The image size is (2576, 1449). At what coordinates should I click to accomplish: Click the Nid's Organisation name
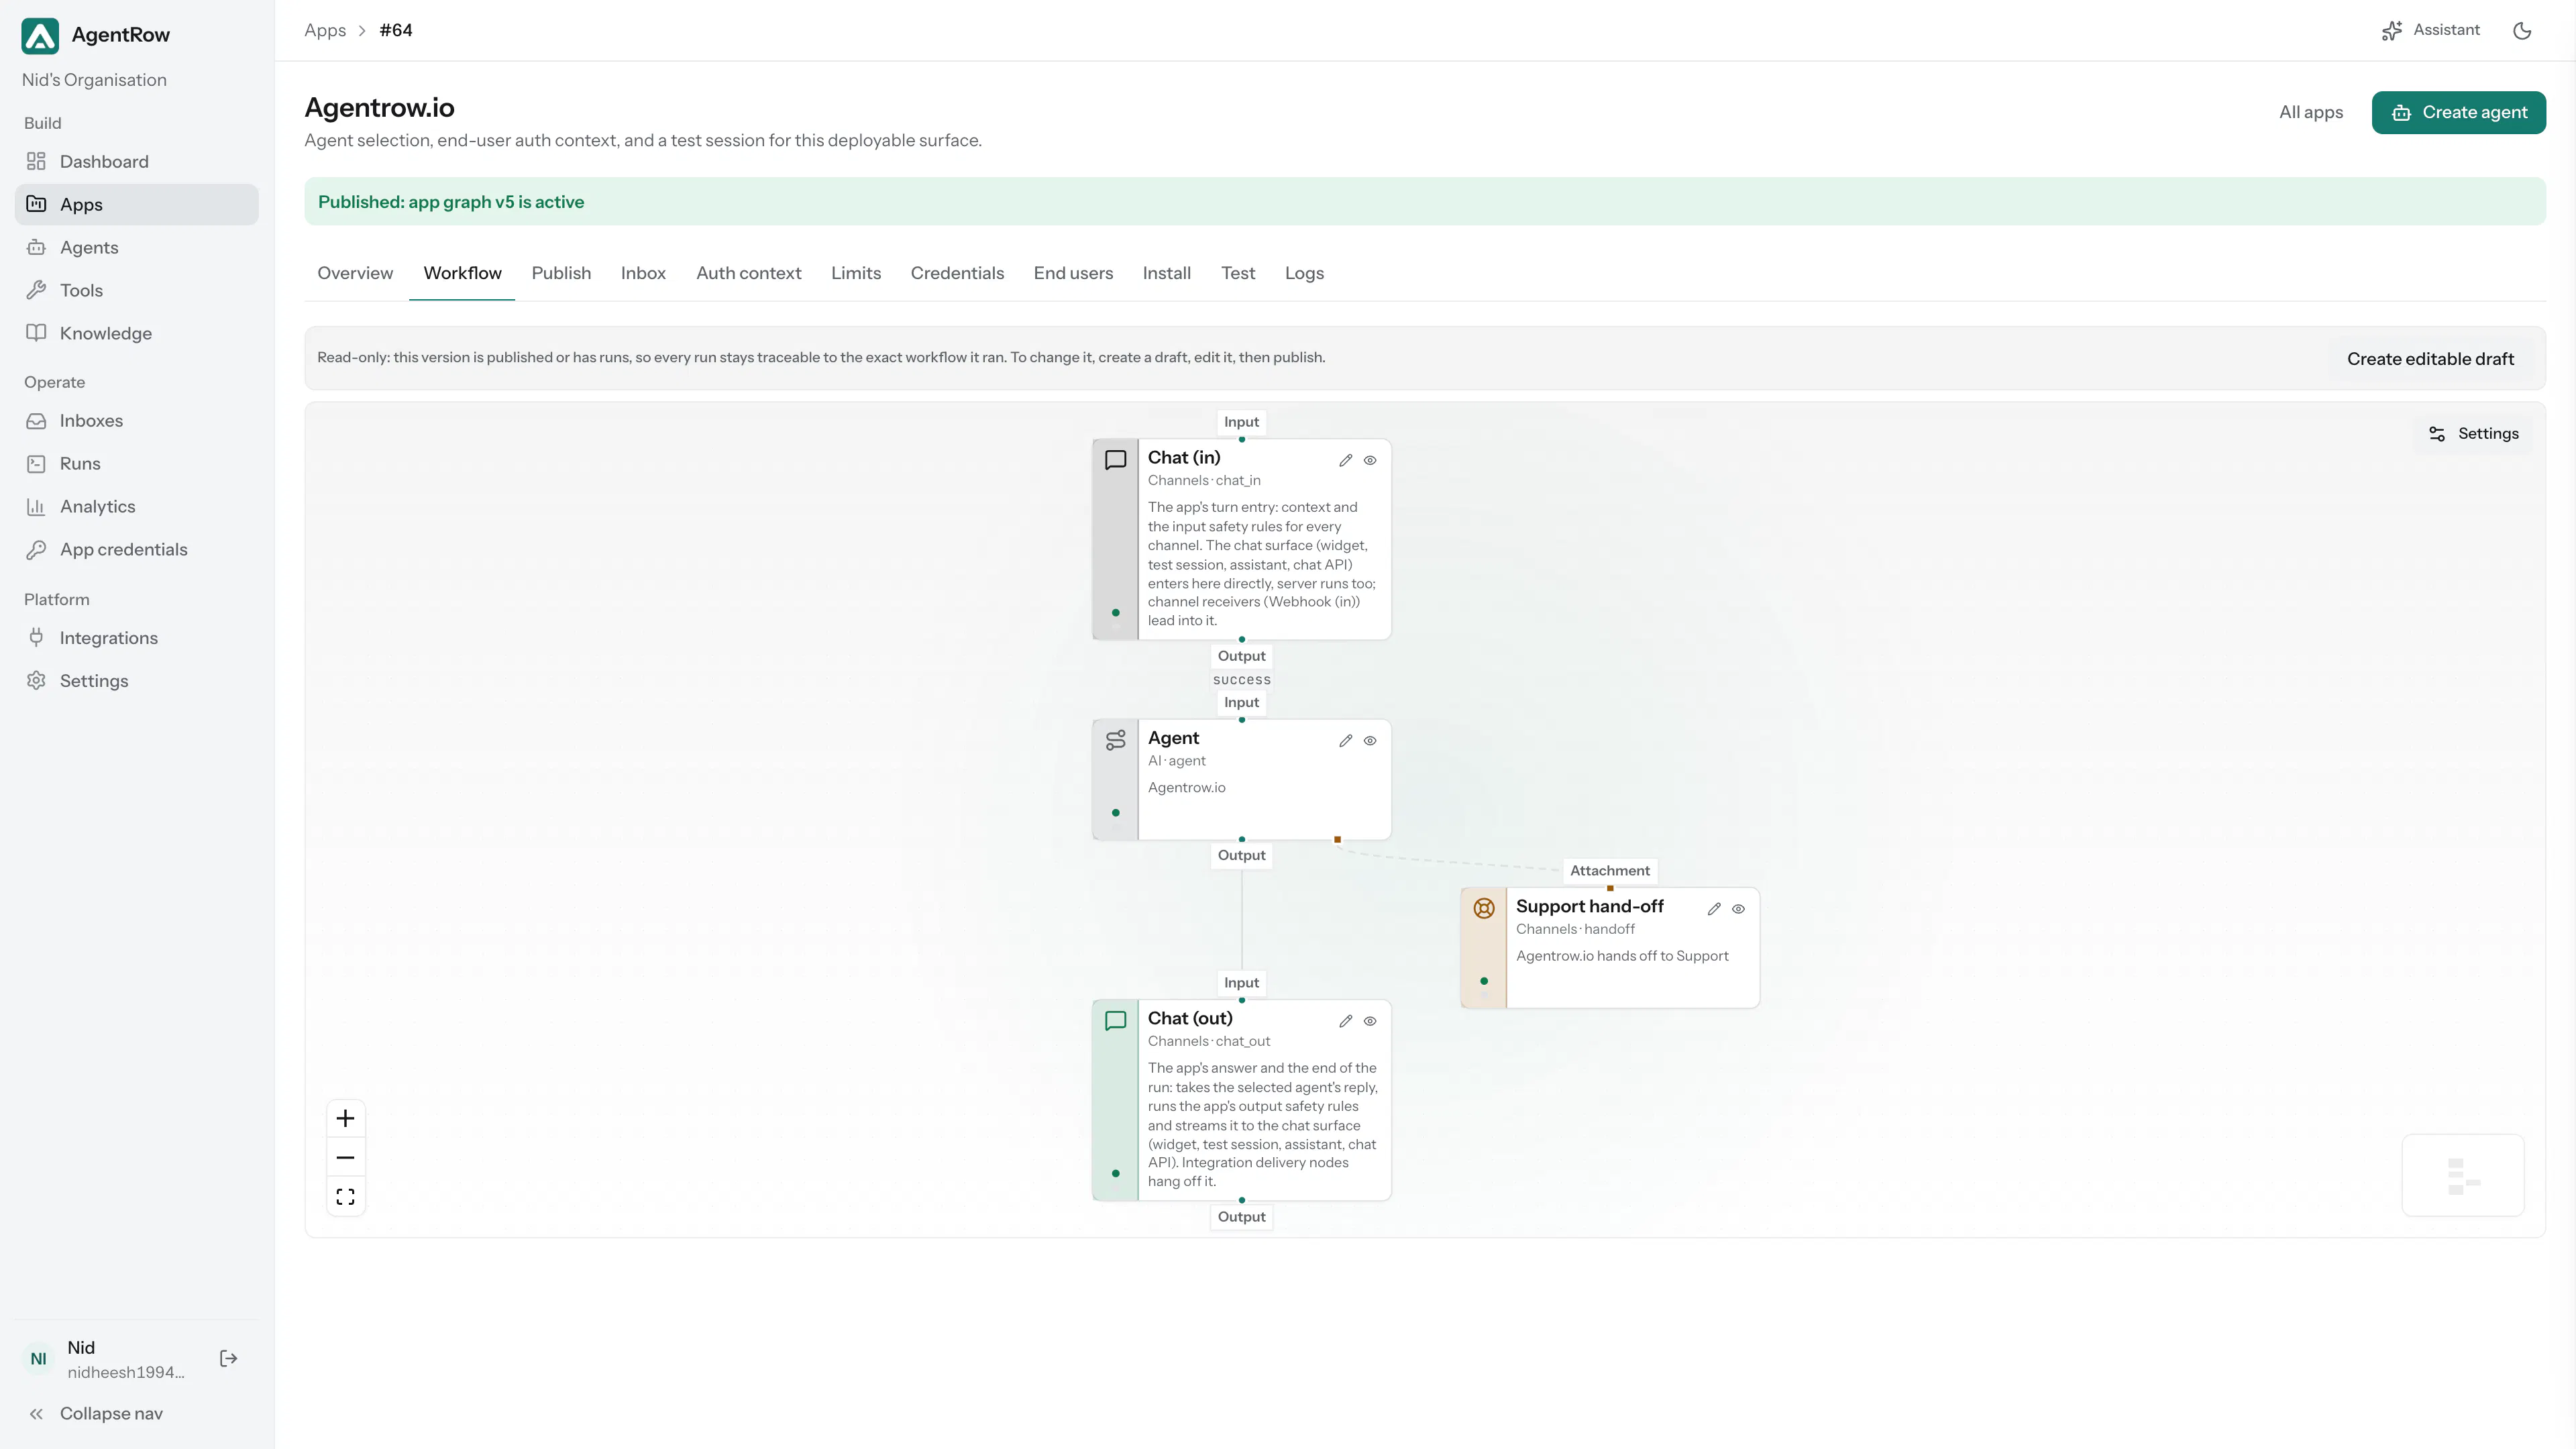[94, 80]
